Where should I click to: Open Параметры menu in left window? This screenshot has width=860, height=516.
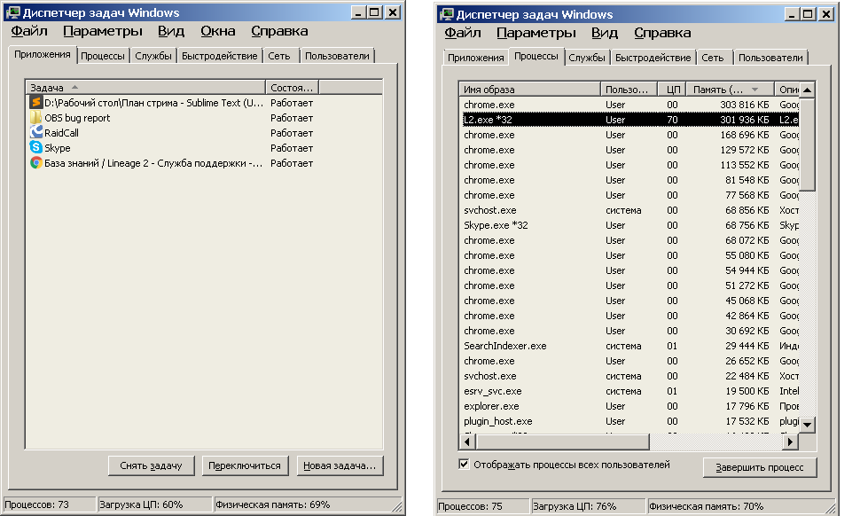coord(103,31)
